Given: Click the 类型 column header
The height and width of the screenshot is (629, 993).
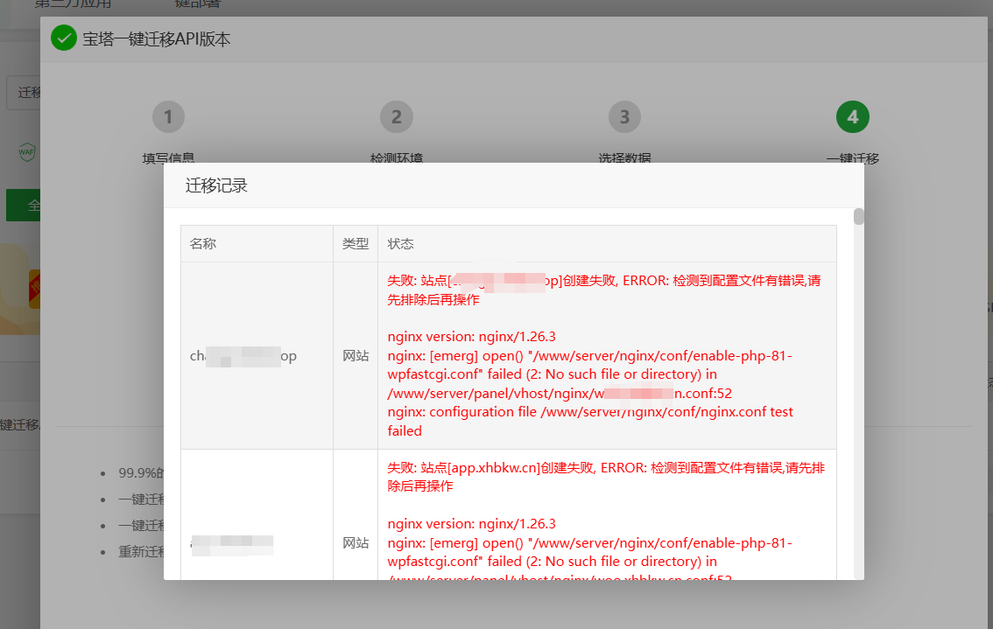Looking at the screenshot, I should (356, 243).
